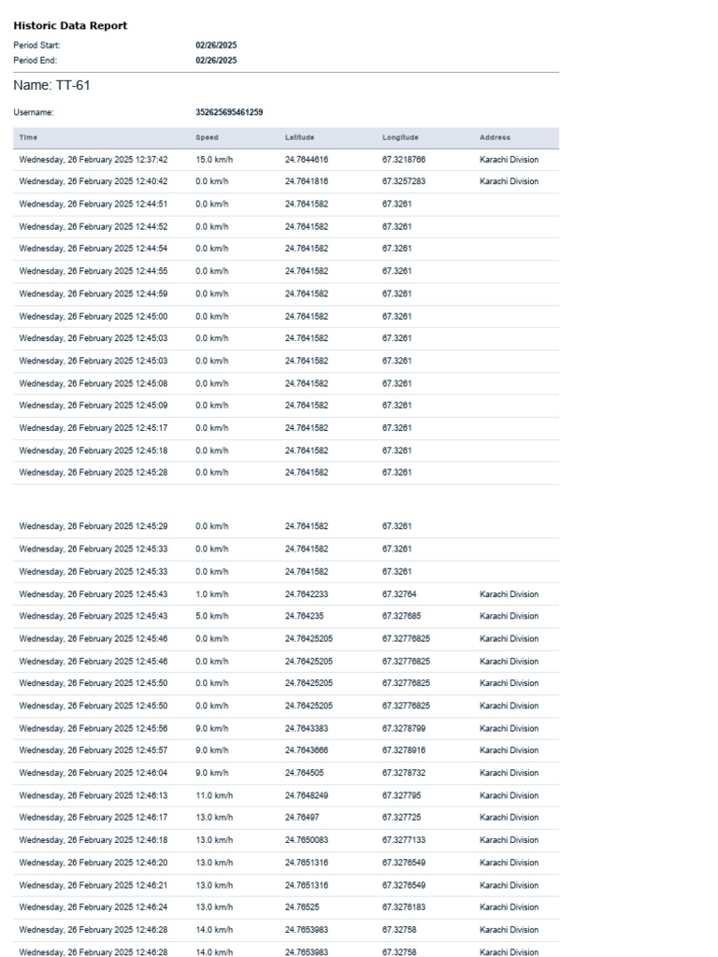Image resolution: width=718 pixels, height=957 pixels.
Task: Select the 12:45:43 row with 1.0 km/h
Action: (x=286, y=594)
